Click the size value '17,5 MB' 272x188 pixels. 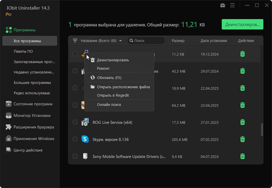tap(178, 123)
